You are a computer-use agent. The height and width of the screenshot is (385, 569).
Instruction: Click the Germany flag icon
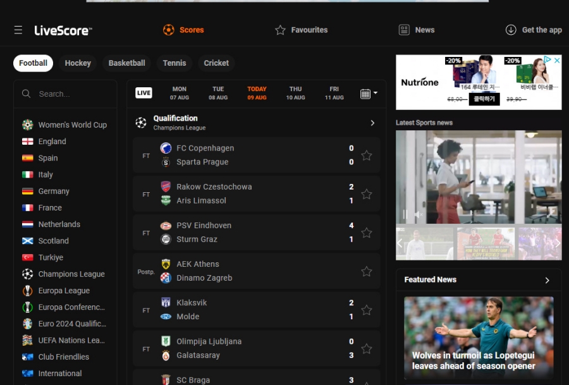pos(28,191)
